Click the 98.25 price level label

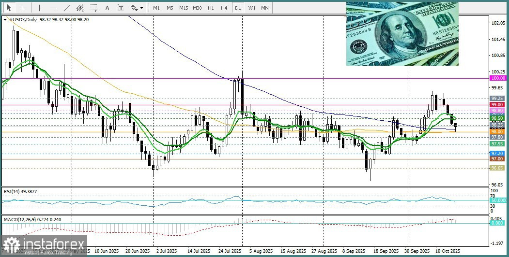click(498, 125)
